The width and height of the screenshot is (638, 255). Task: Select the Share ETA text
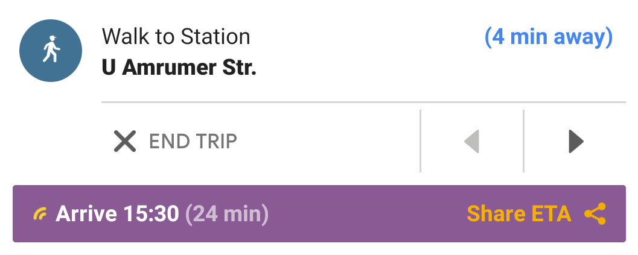(x=518, y=214)
